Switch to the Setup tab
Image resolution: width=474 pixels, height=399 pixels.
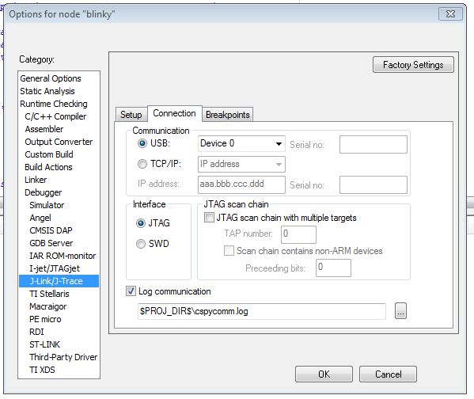pyautogui.click(x=131, y=115)
